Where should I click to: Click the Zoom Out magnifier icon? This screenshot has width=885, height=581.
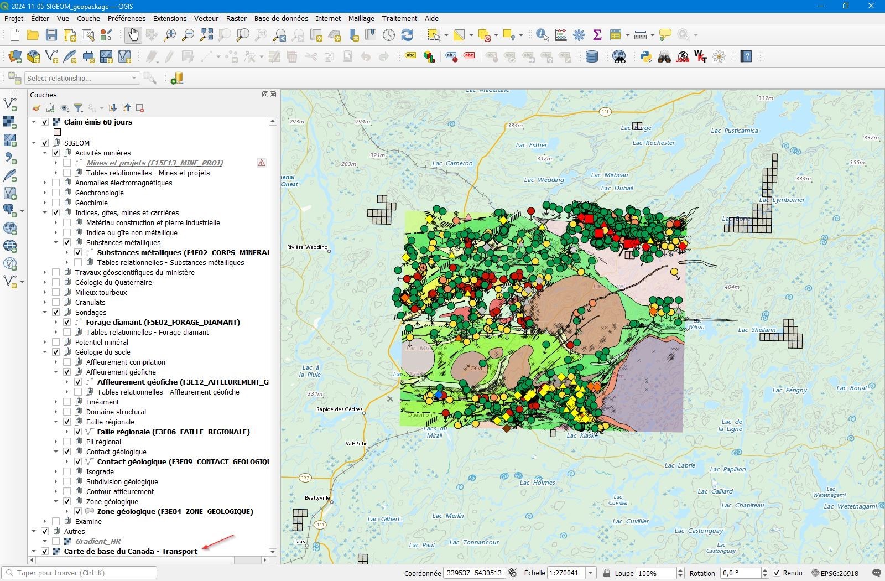(188, 35)
